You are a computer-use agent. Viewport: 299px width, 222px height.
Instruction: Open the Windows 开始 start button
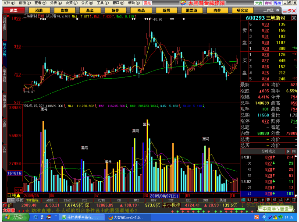16,217
